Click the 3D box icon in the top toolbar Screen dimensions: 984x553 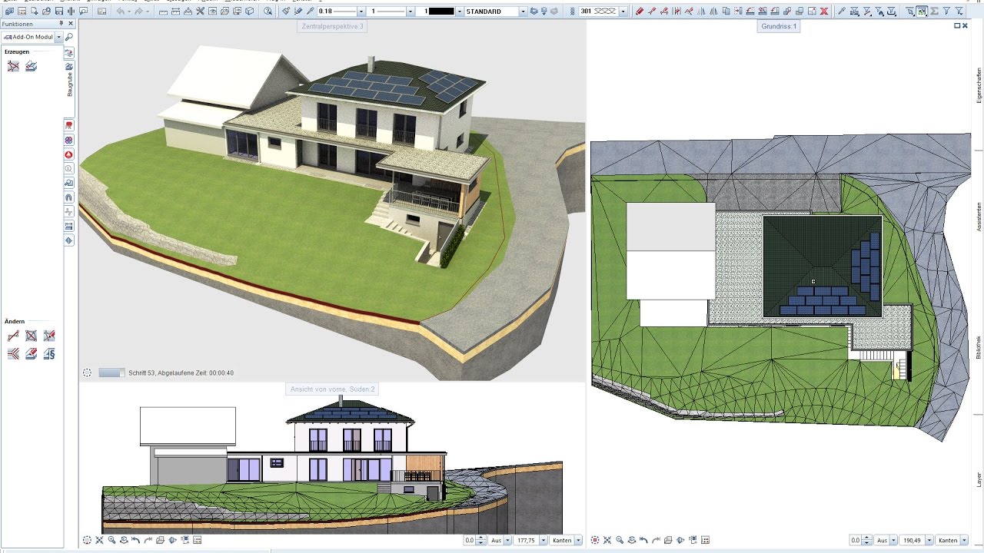(250, 12)
